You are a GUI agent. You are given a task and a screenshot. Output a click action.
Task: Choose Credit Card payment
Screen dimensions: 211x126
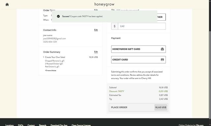[x=138, y=60]
